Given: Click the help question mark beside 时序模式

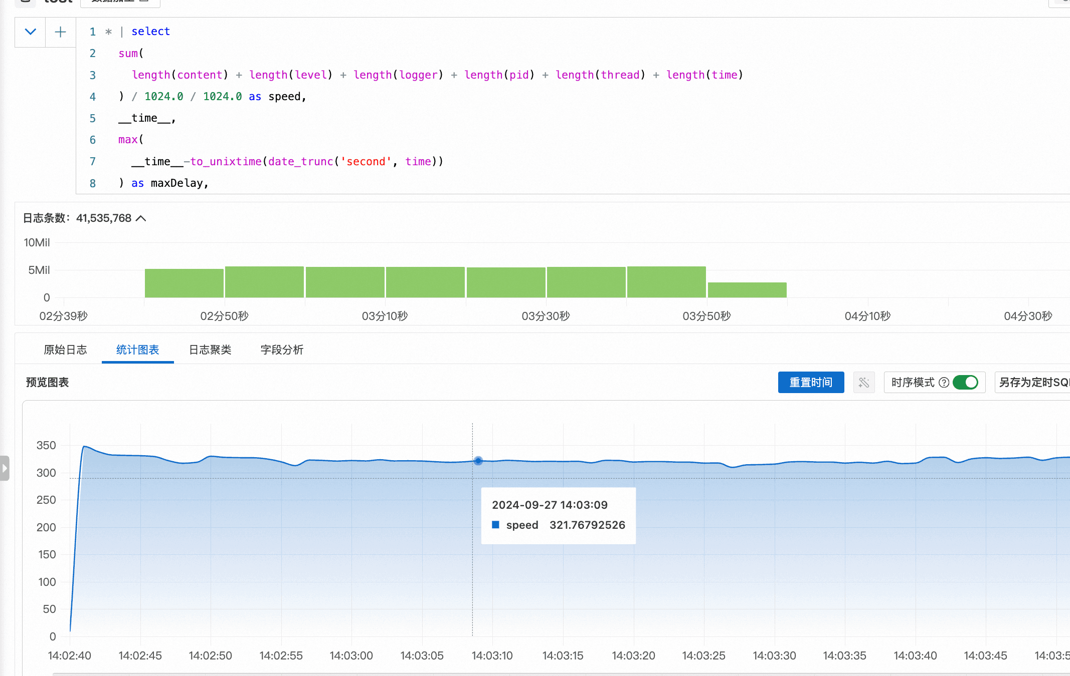Looking at the screenshot, I should (944, 383).
